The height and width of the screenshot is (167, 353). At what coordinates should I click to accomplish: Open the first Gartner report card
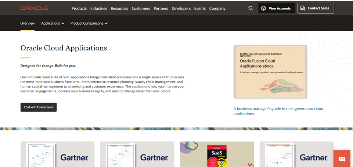pos(57,154)
